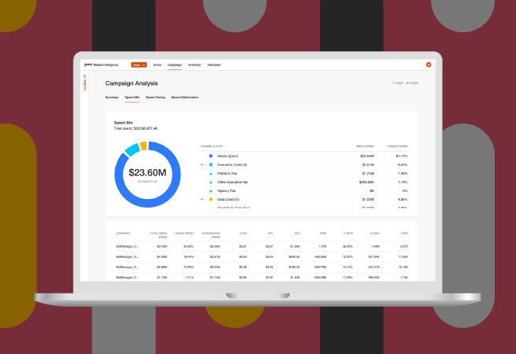Viewport: 516px width, 354px height.
Task: Click the Other Execution fee legend dot
Action: [x=211, y=182]
